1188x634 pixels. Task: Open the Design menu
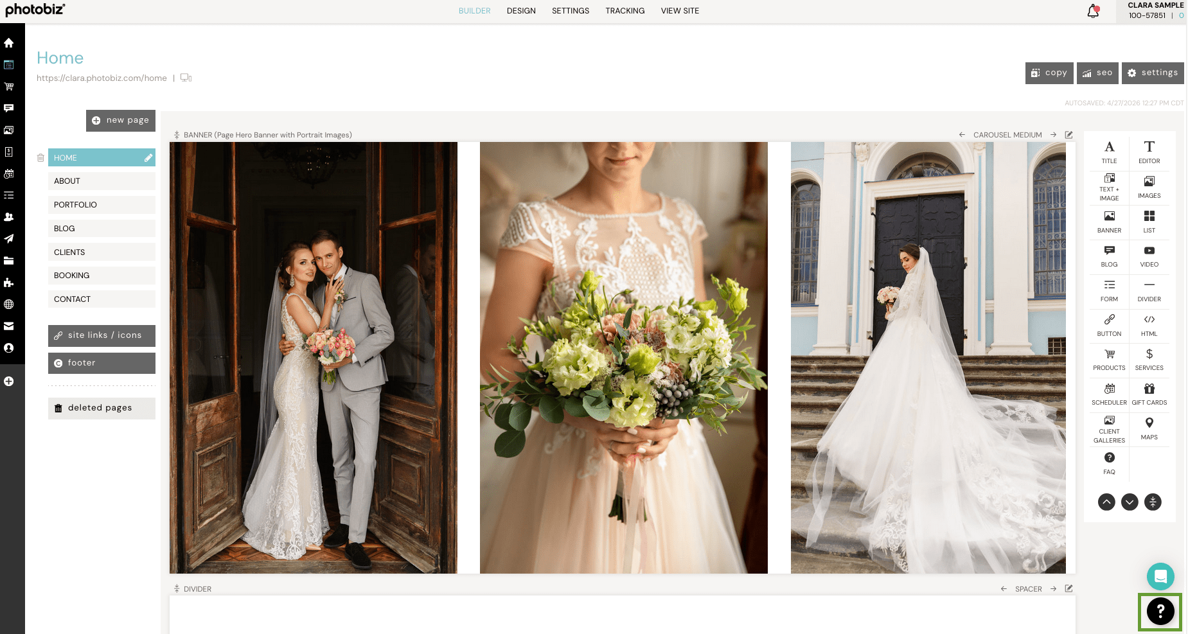coord(521,11)
